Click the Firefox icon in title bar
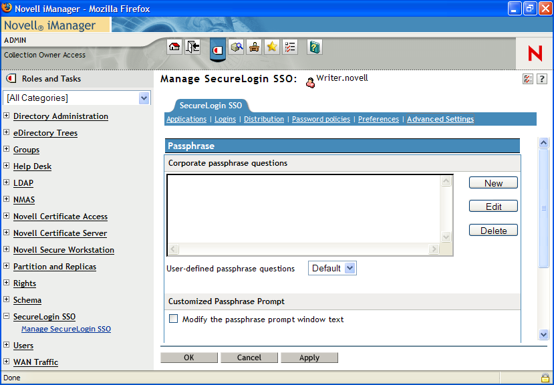554x385 pixels. 7,8
